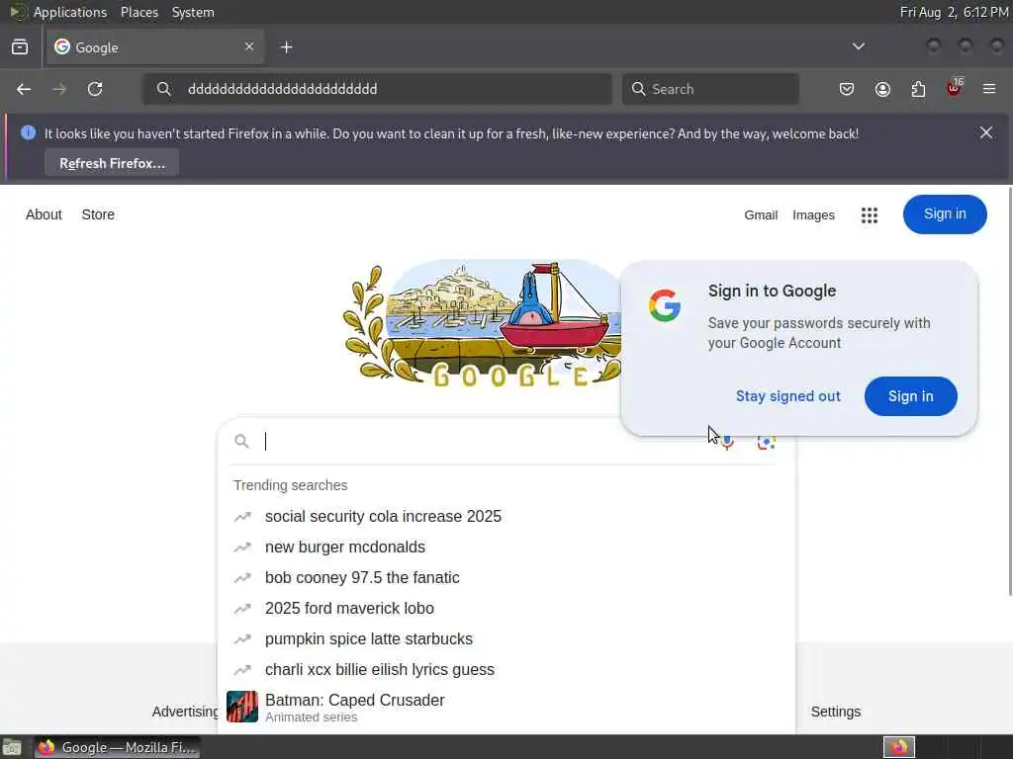1013x759 pixels.
Task: Select the Batman: Caped Crusader suggestion
Action: pyautogui.click(x=506, y=708)
